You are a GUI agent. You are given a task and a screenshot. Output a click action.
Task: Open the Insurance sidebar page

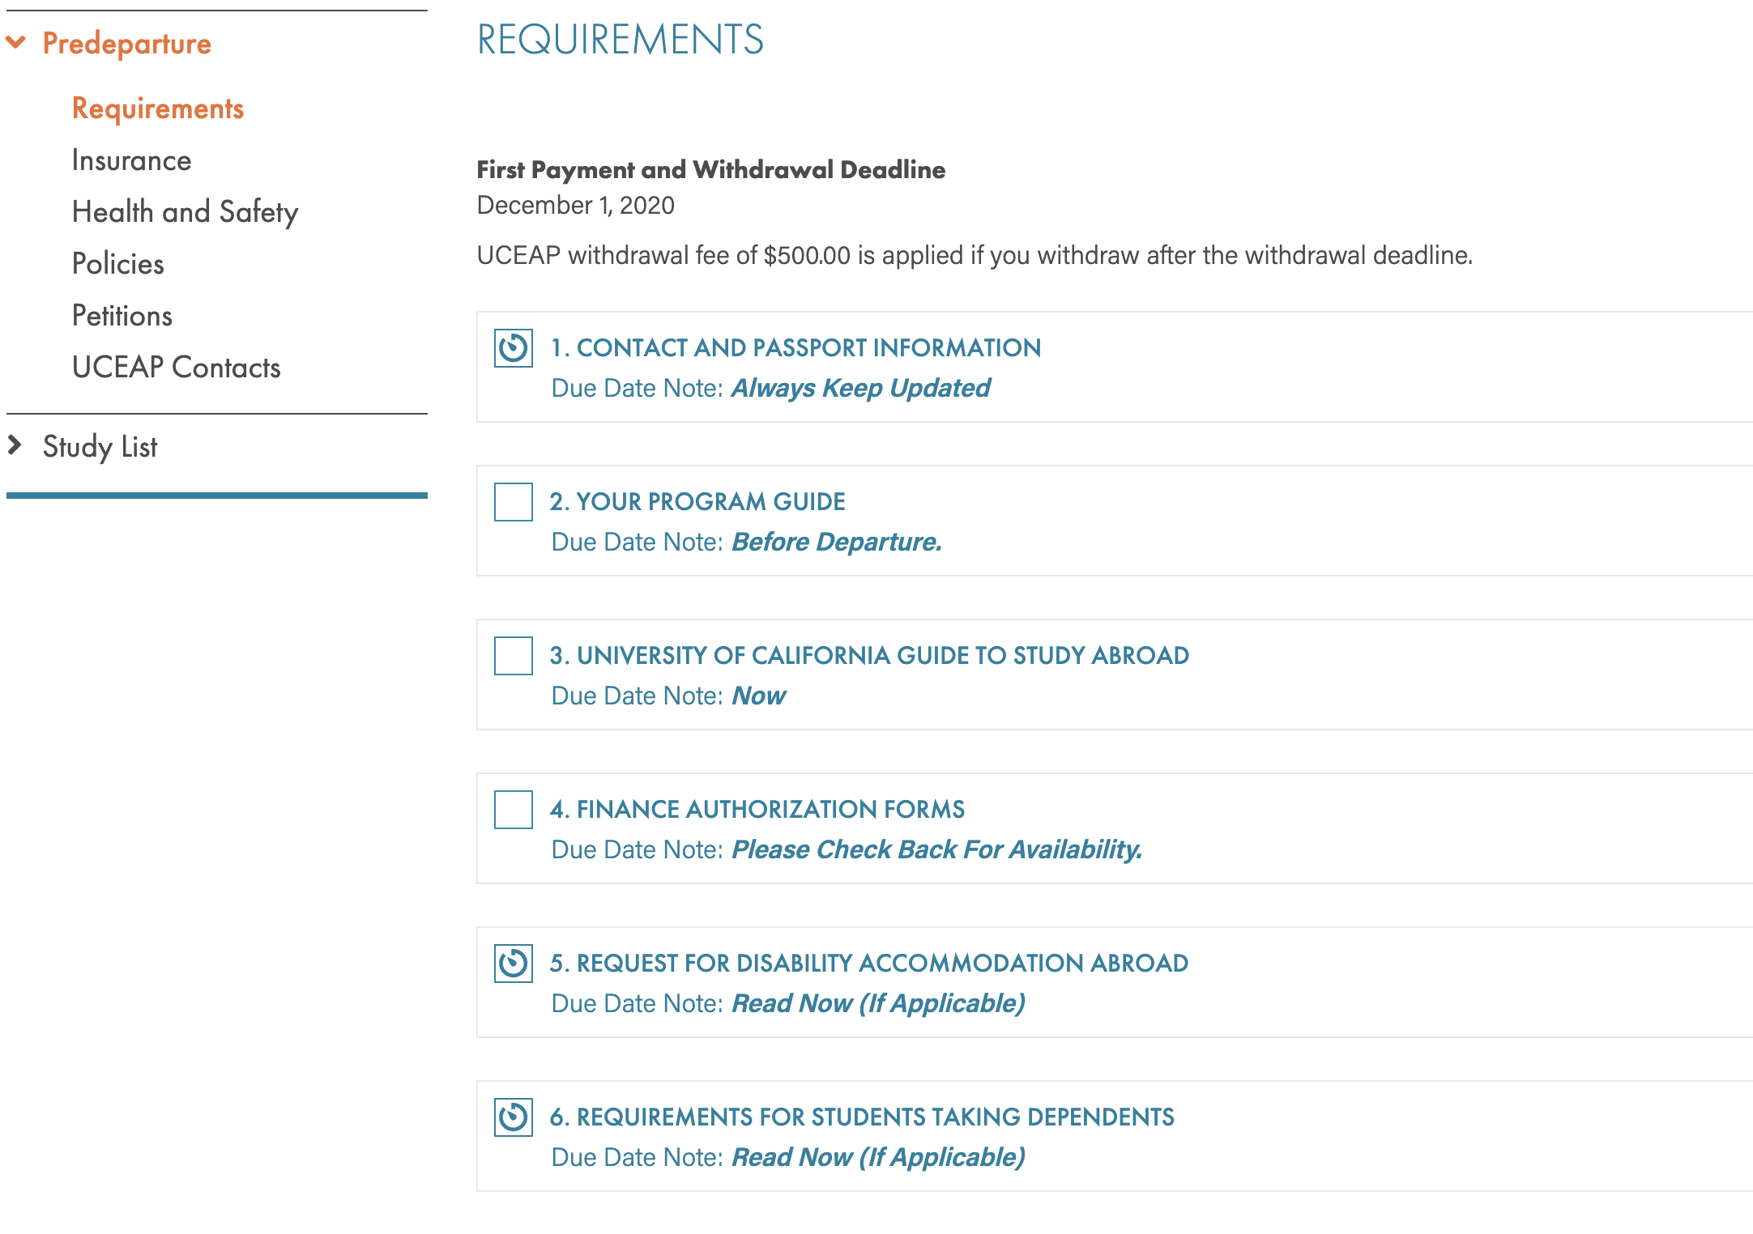[x=131, y=160]
